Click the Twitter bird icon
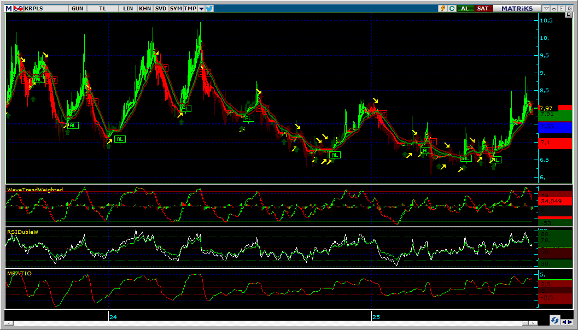 (x=209, y=8)
